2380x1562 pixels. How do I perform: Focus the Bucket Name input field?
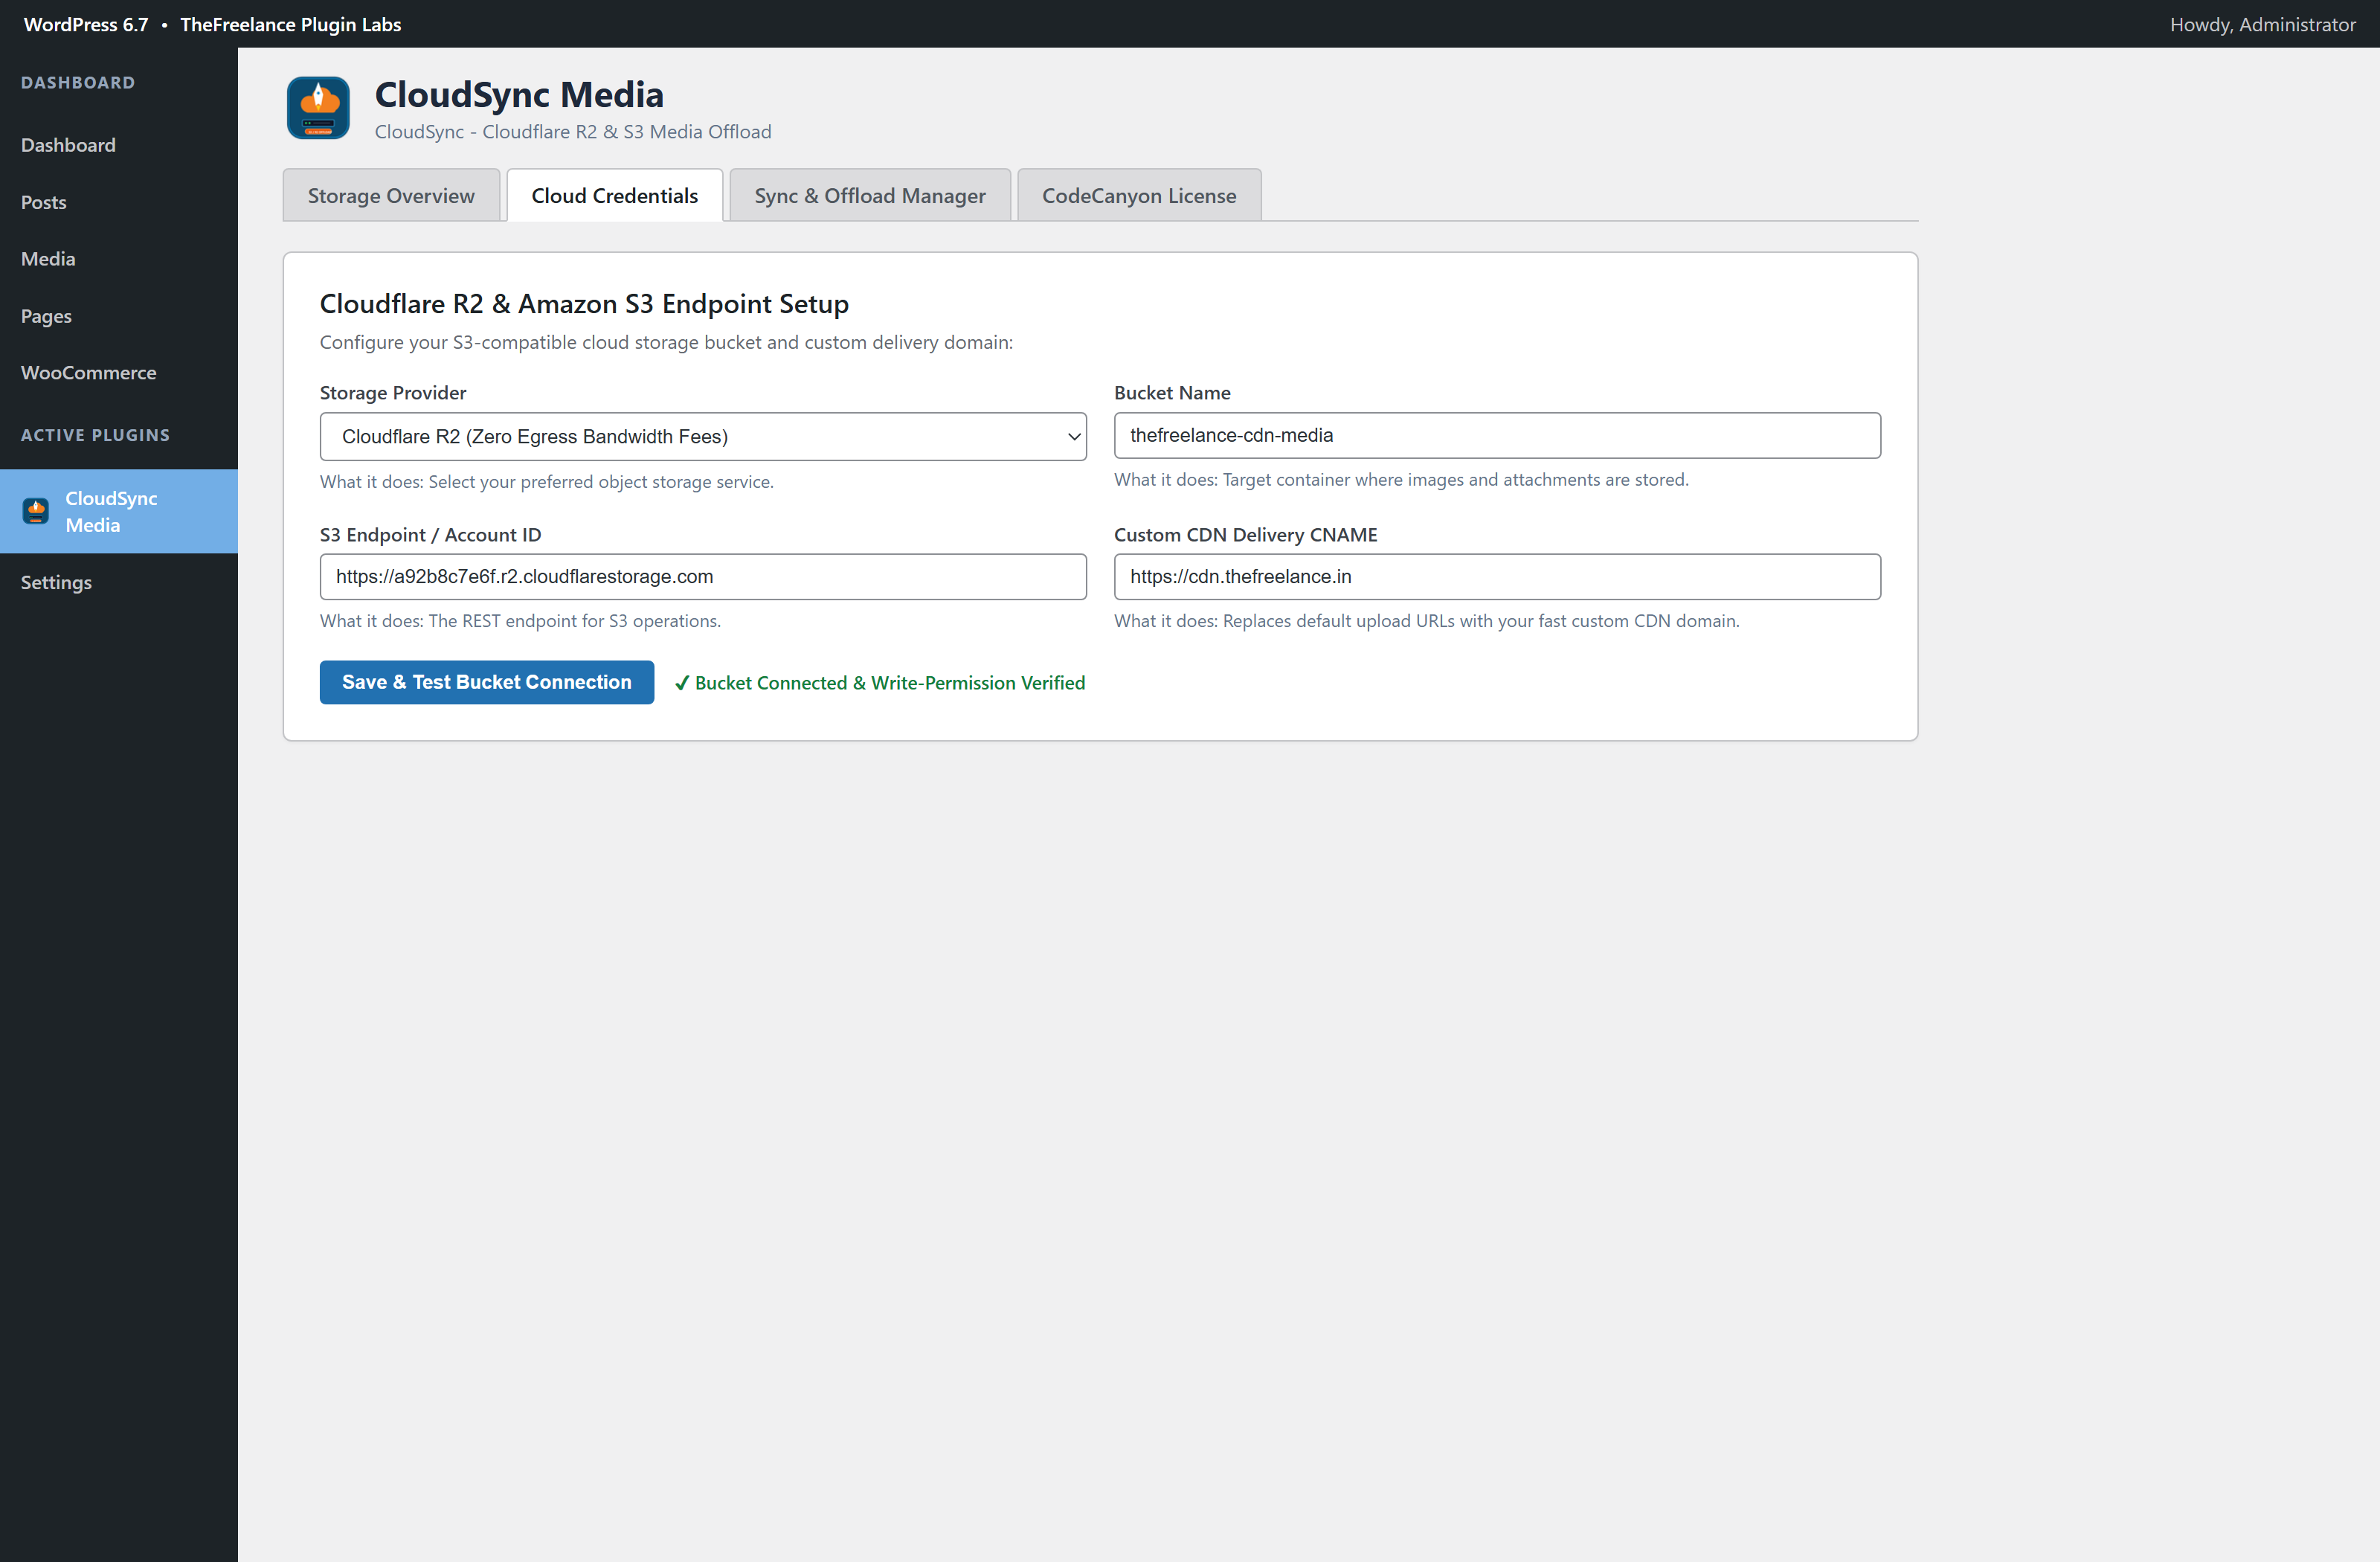coord(1497,435)
